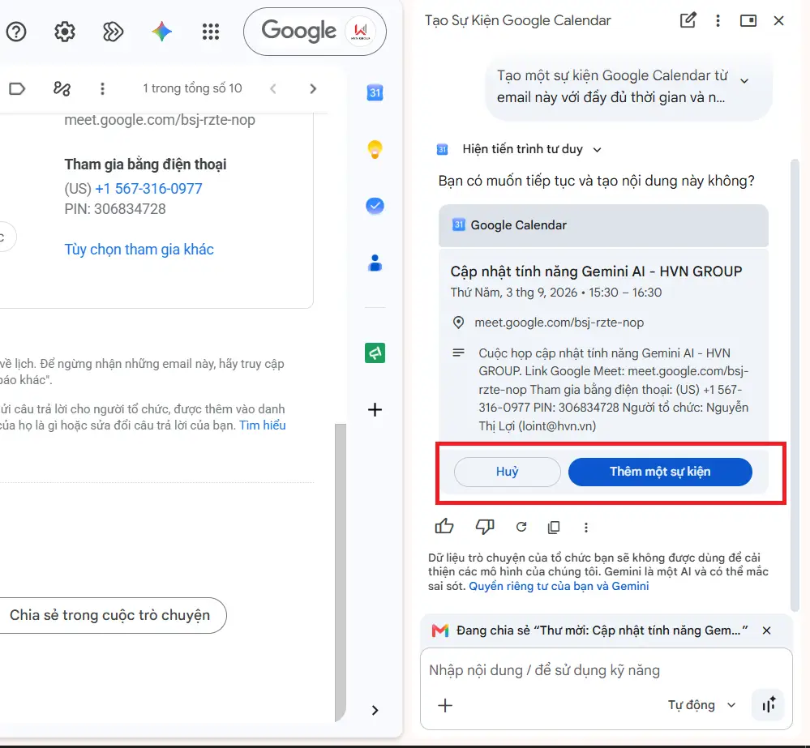Go to the next email arrow

click(x=312, y=89)
